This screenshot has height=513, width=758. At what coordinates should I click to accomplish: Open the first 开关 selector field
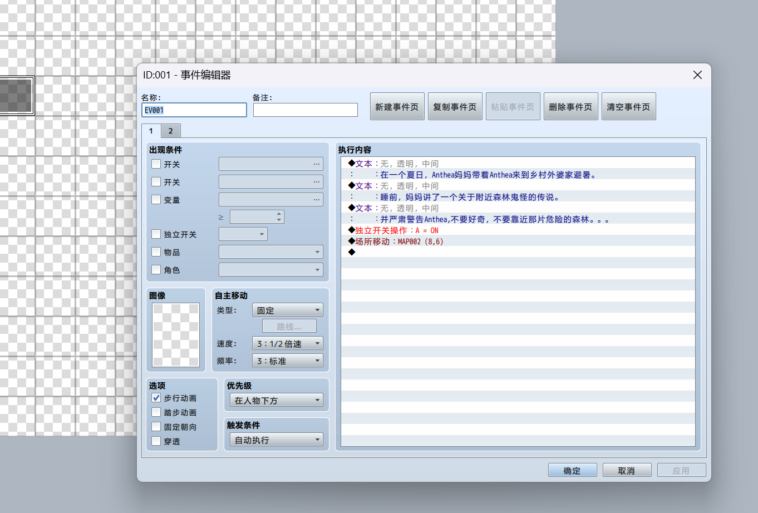(x=271, y=164)
